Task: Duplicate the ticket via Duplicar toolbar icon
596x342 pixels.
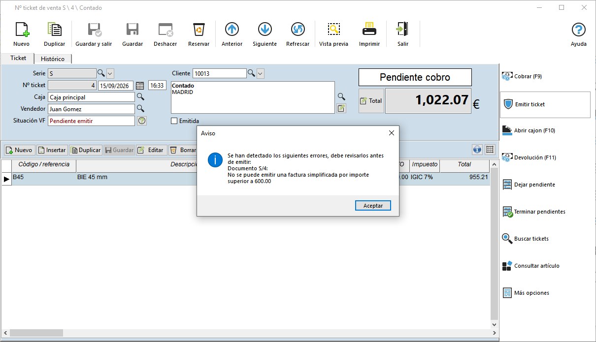Action: click(x=54, y=34)
